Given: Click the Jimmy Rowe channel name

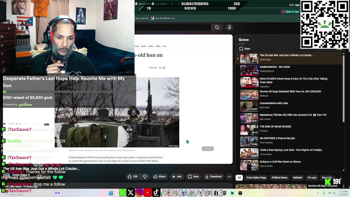Looking at the screenshot, I should (x=266, y=166).
